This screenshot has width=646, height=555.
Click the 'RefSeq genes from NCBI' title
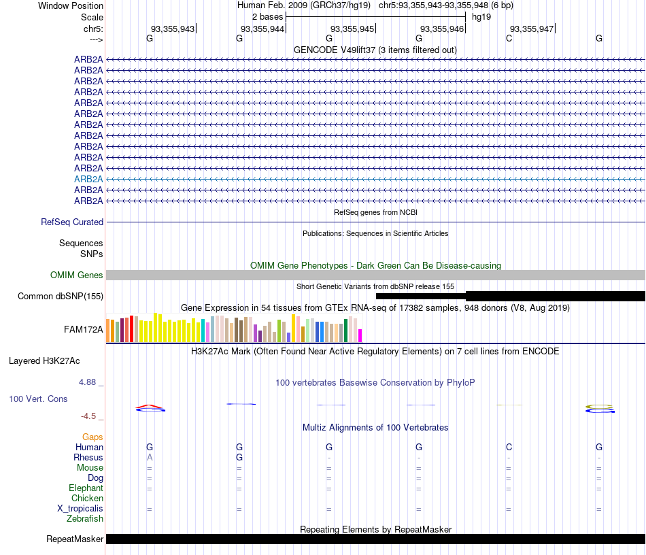pos(375,212)
